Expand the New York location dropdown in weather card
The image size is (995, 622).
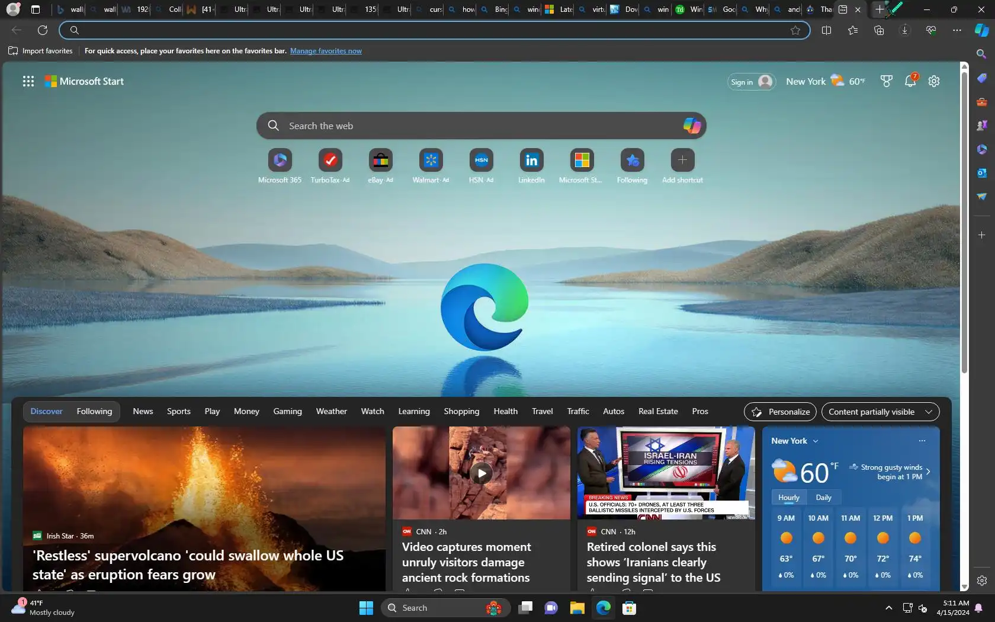point(816,441)
